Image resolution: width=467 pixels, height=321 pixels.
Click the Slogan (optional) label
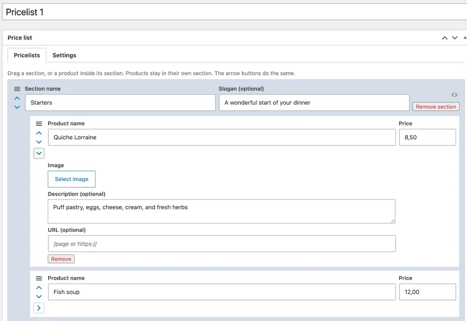point(241,89)
